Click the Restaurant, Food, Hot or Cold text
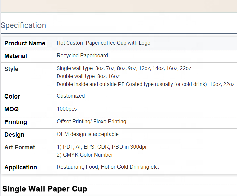The width and height of the screenshot is (237, 196). pos(108,167)
